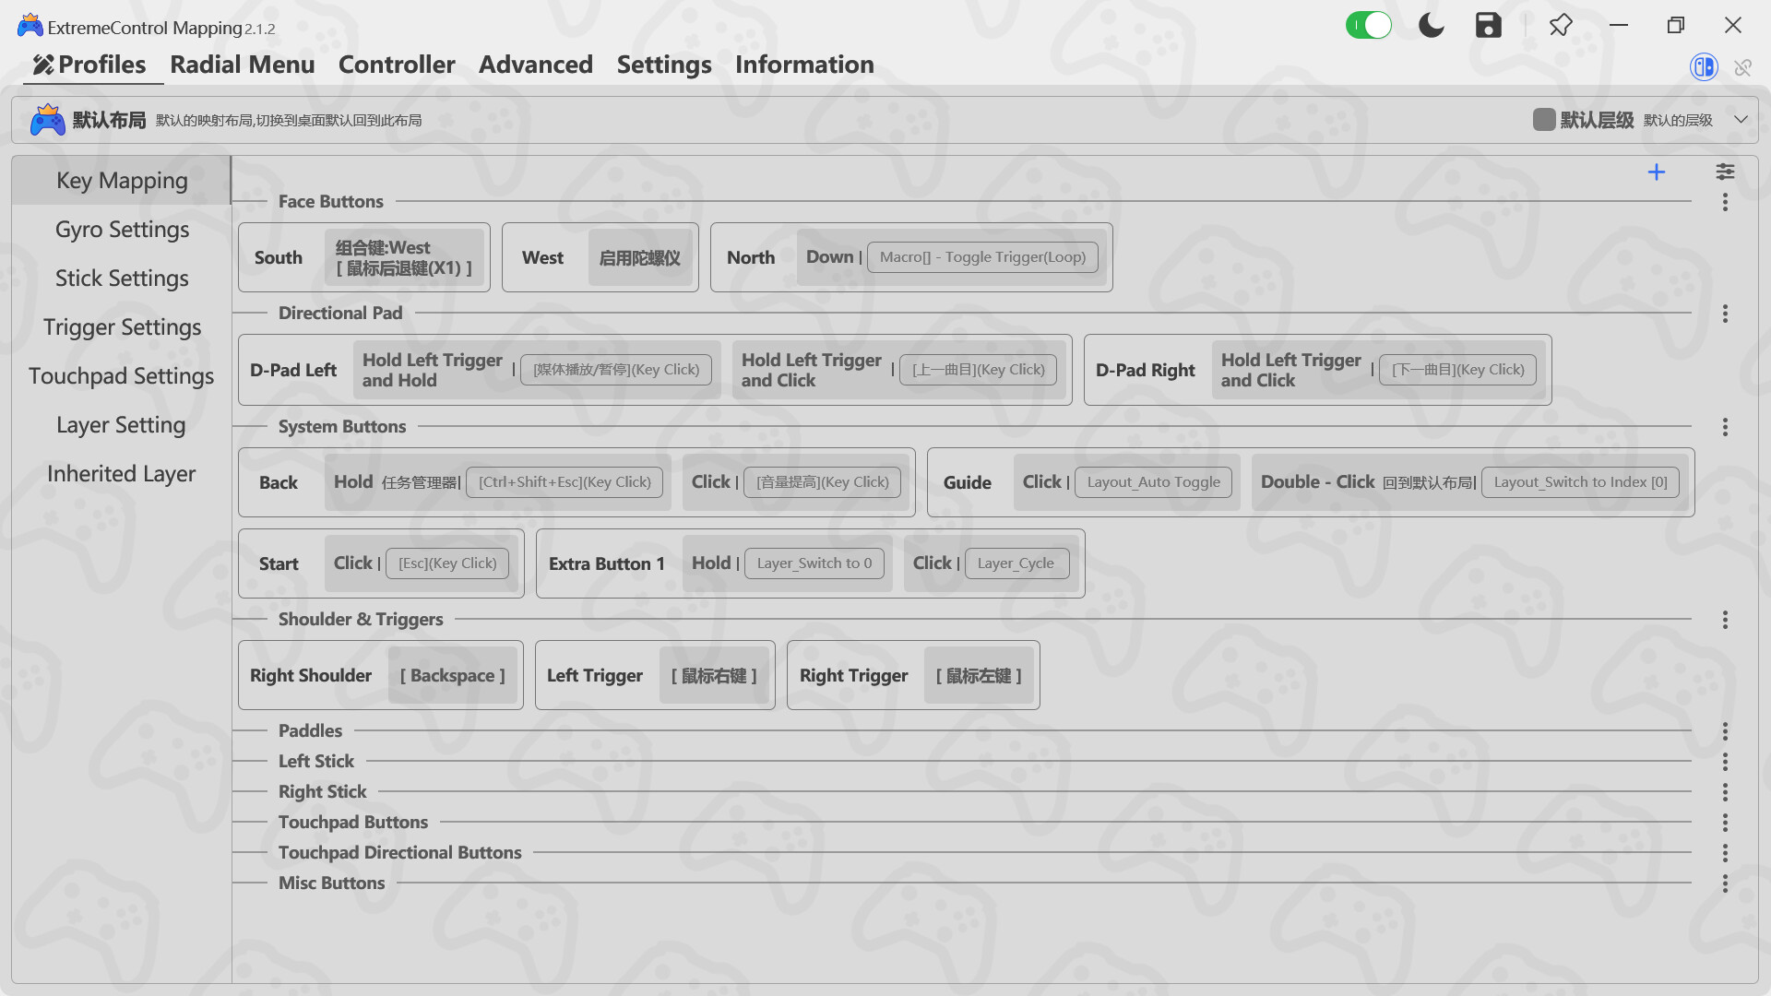
Task: Click the disconnect link icon
Action: tap(1743, 66)
